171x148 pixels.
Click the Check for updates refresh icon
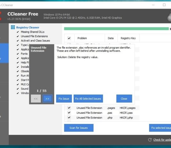point(150,140)
